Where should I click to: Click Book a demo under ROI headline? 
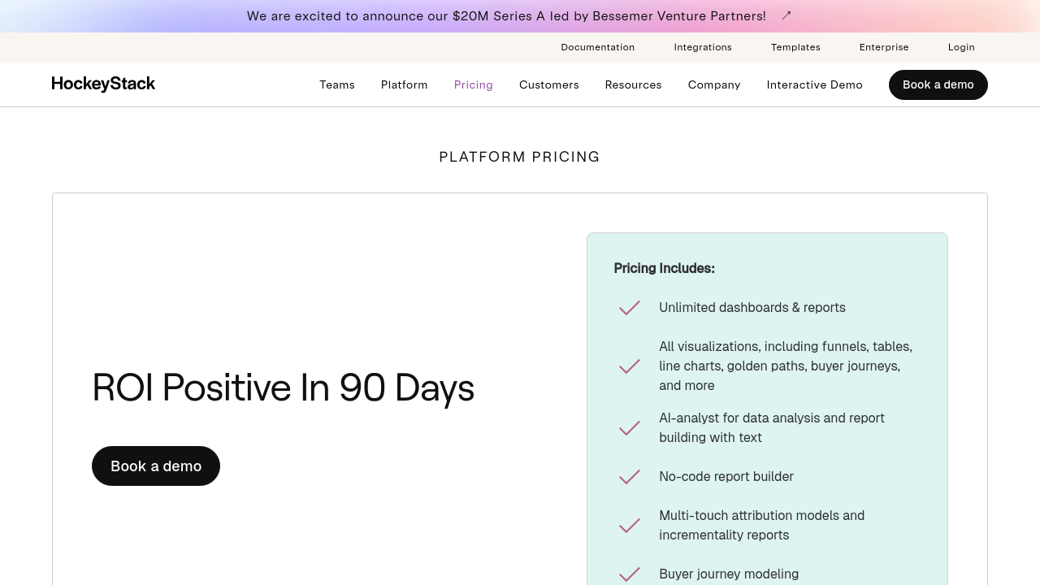(x=156, y=466)
